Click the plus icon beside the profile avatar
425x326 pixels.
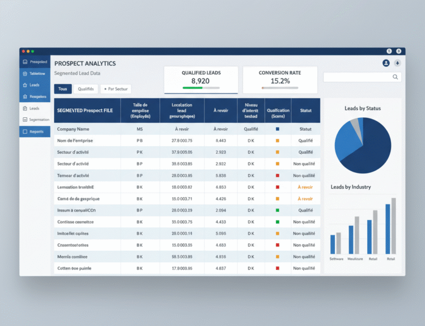[x=397, y=63]
